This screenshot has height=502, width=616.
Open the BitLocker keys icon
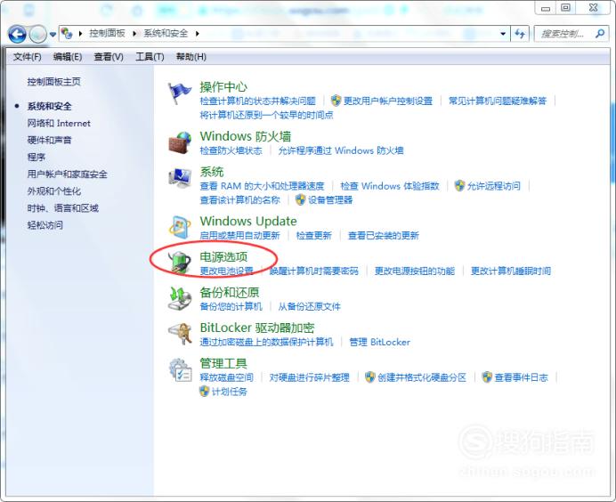click(x=180, y=334)
